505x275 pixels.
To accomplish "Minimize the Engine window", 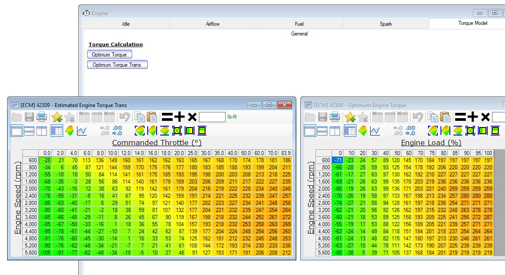I will coord(480,13).
